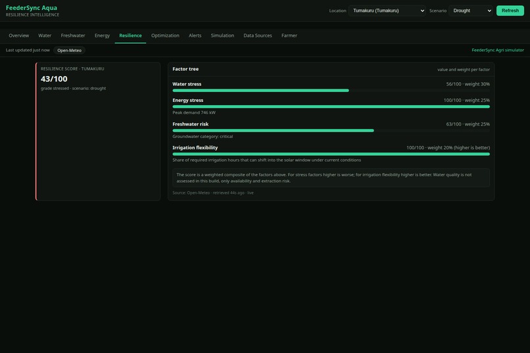
Task: Click the irrigation hours solar window description
Action: pos(267,160)
